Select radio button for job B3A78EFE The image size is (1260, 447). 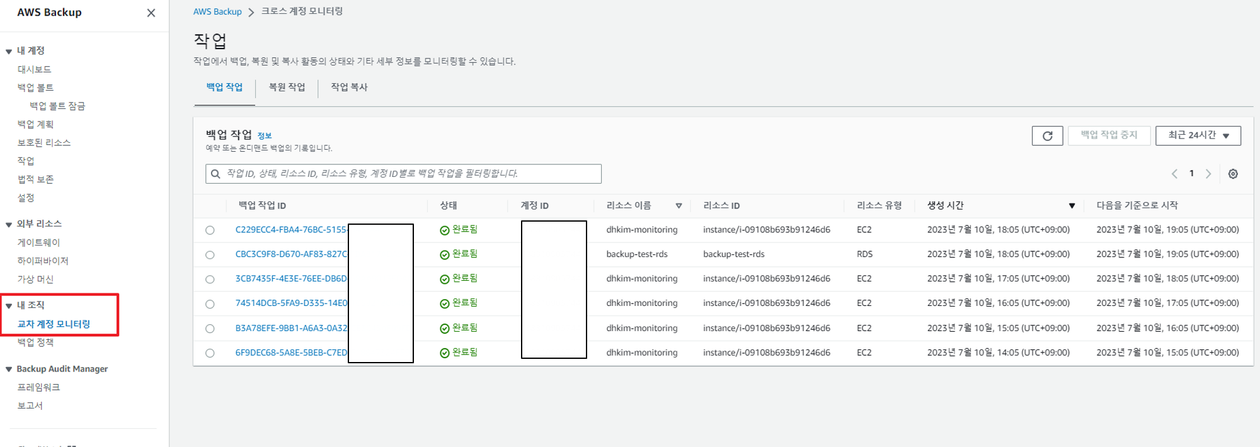(210, 329)
